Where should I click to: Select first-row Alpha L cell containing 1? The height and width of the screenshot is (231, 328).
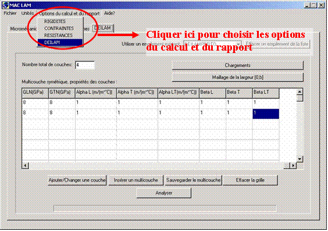95,104
